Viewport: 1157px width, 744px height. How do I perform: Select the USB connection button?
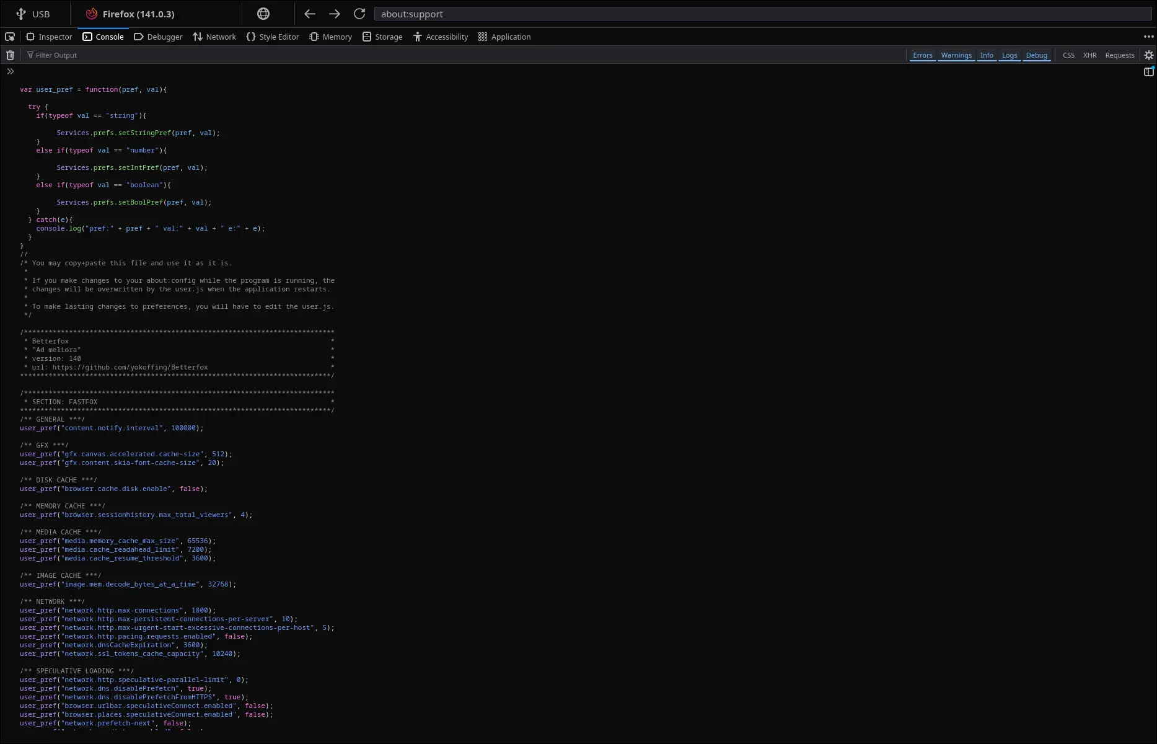33,14
